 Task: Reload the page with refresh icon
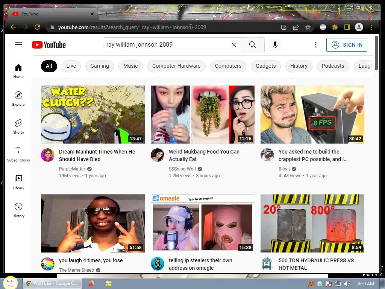pyautogui.click(x=37, y=27)
